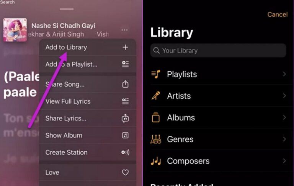Click the Your Library search field

[x=218, y=50]
